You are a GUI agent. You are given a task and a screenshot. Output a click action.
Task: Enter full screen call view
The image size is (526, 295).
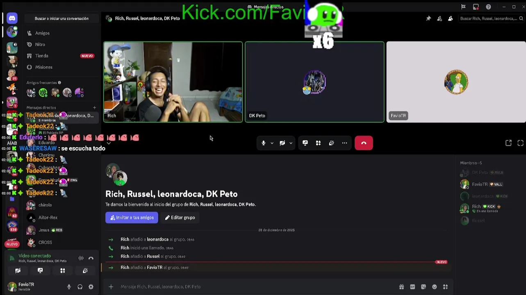[x=520, y=143]
